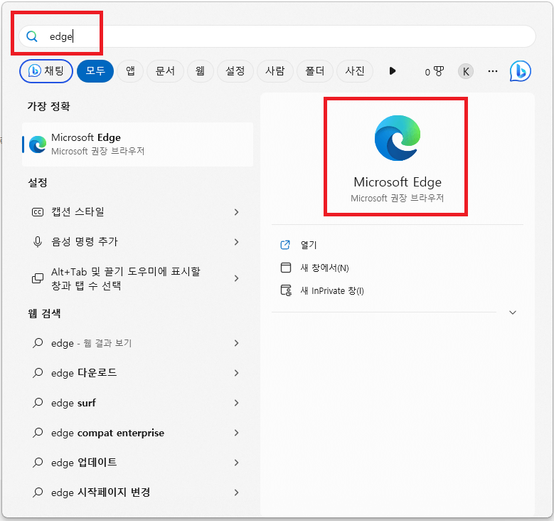Click search icon beside 'edge 시작페이지 변경'
The height and width of the screenshot is (521, 554).
tap(38, 493)
